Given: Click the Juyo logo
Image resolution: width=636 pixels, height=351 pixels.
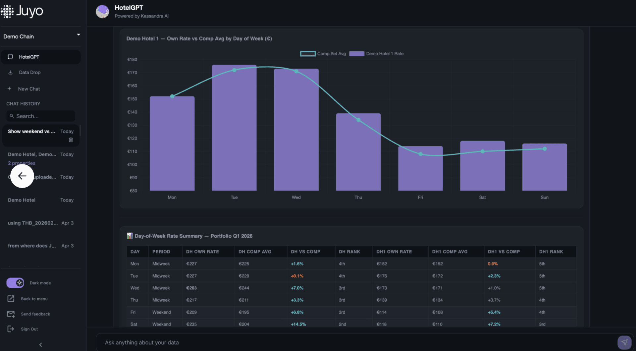Looking at the screenshot, I should click(22, 11).
